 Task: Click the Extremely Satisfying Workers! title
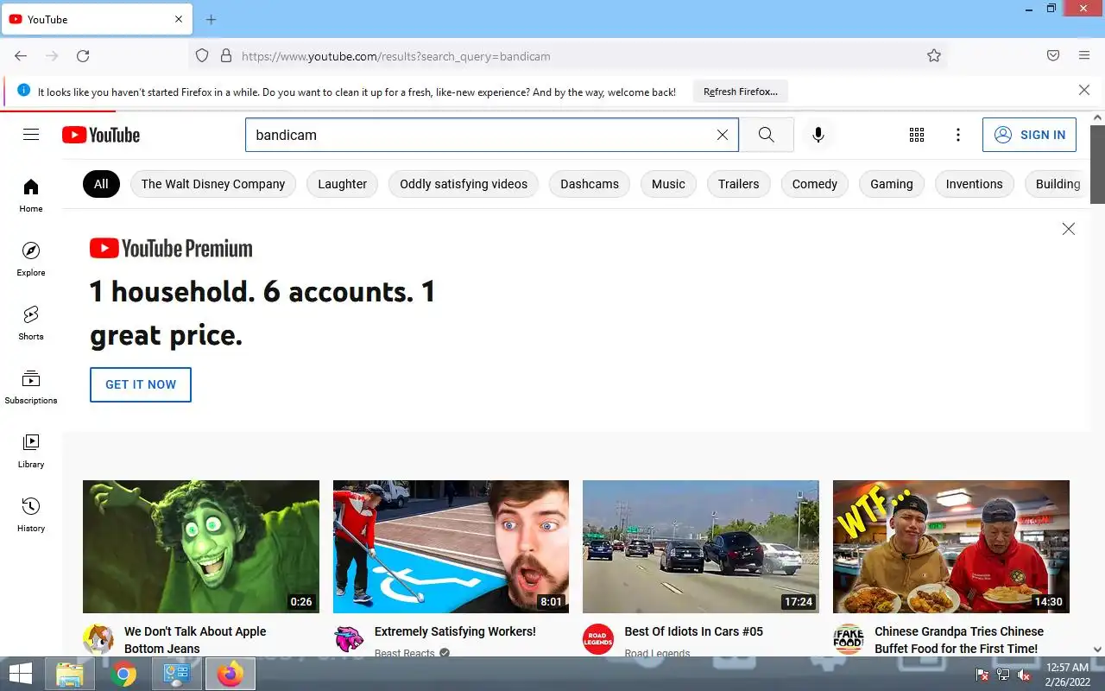[455, 631]
